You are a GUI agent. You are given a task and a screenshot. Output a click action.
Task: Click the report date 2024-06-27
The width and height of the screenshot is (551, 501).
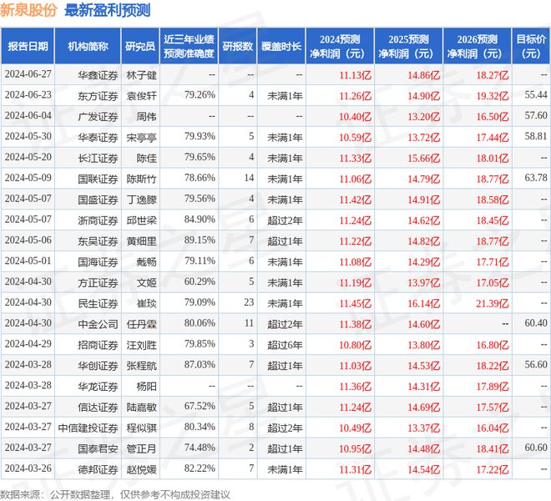28,74
